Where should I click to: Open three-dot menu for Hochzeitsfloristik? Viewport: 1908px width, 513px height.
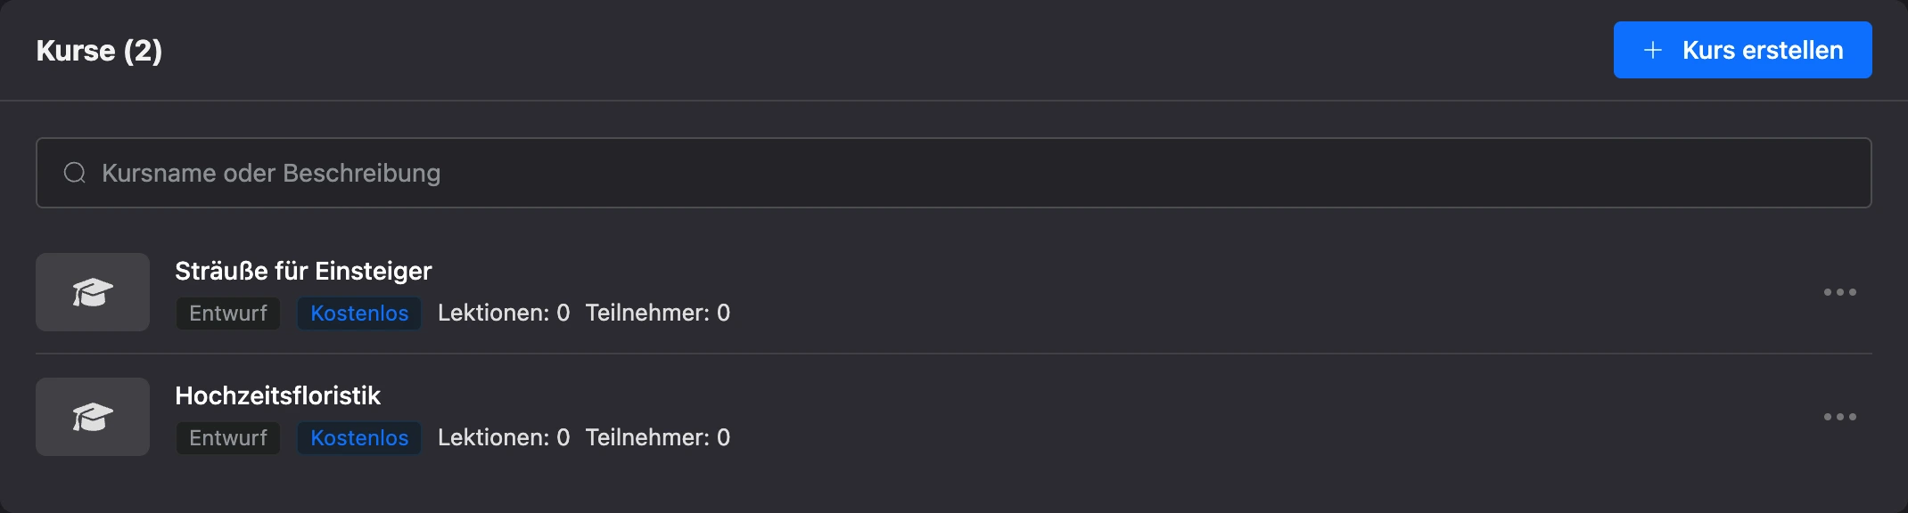[1840, 417]
